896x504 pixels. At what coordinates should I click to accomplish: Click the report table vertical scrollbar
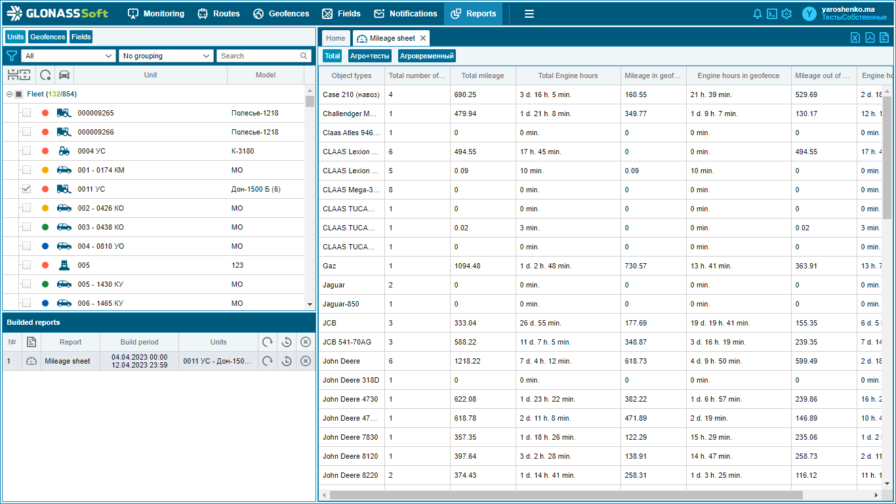pos(887,157)
